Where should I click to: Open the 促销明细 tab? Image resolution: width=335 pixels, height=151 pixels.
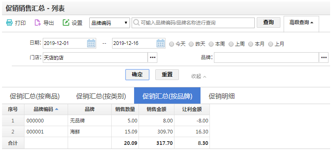pyautogui.click(x=222, y=96)
